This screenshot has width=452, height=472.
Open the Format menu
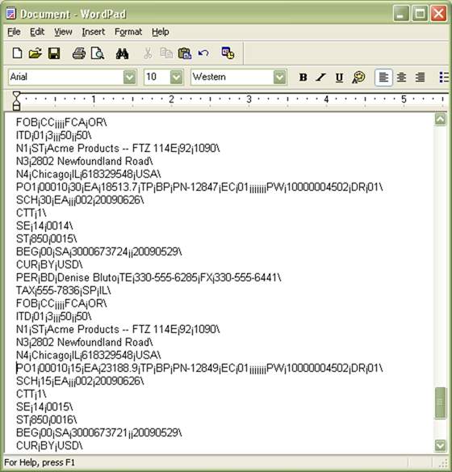tap(128, 32)
